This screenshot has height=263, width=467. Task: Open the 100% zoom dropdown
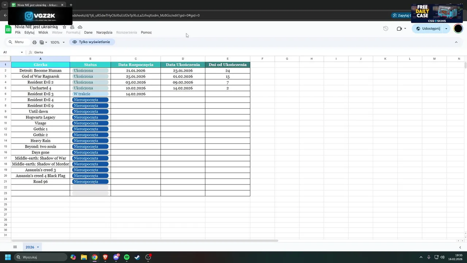57,42
